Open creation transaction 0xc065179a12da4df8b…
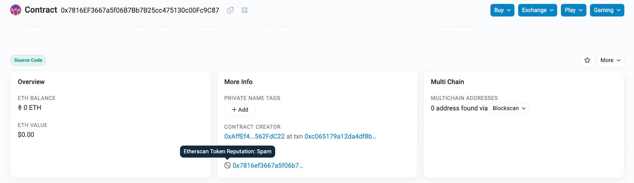 tap(340, 136)
